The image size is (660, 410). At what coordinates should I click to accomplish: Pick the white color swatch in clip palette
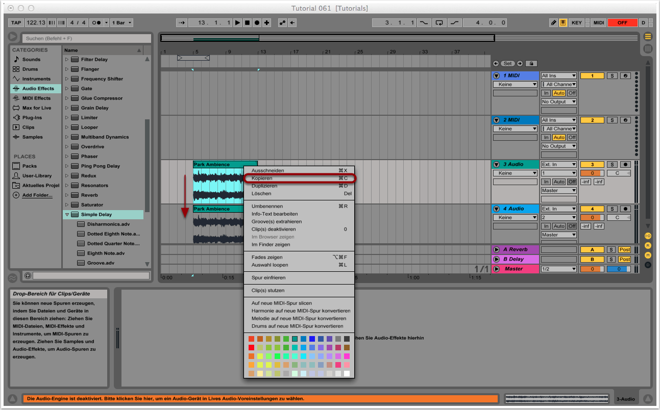(347, 374)
